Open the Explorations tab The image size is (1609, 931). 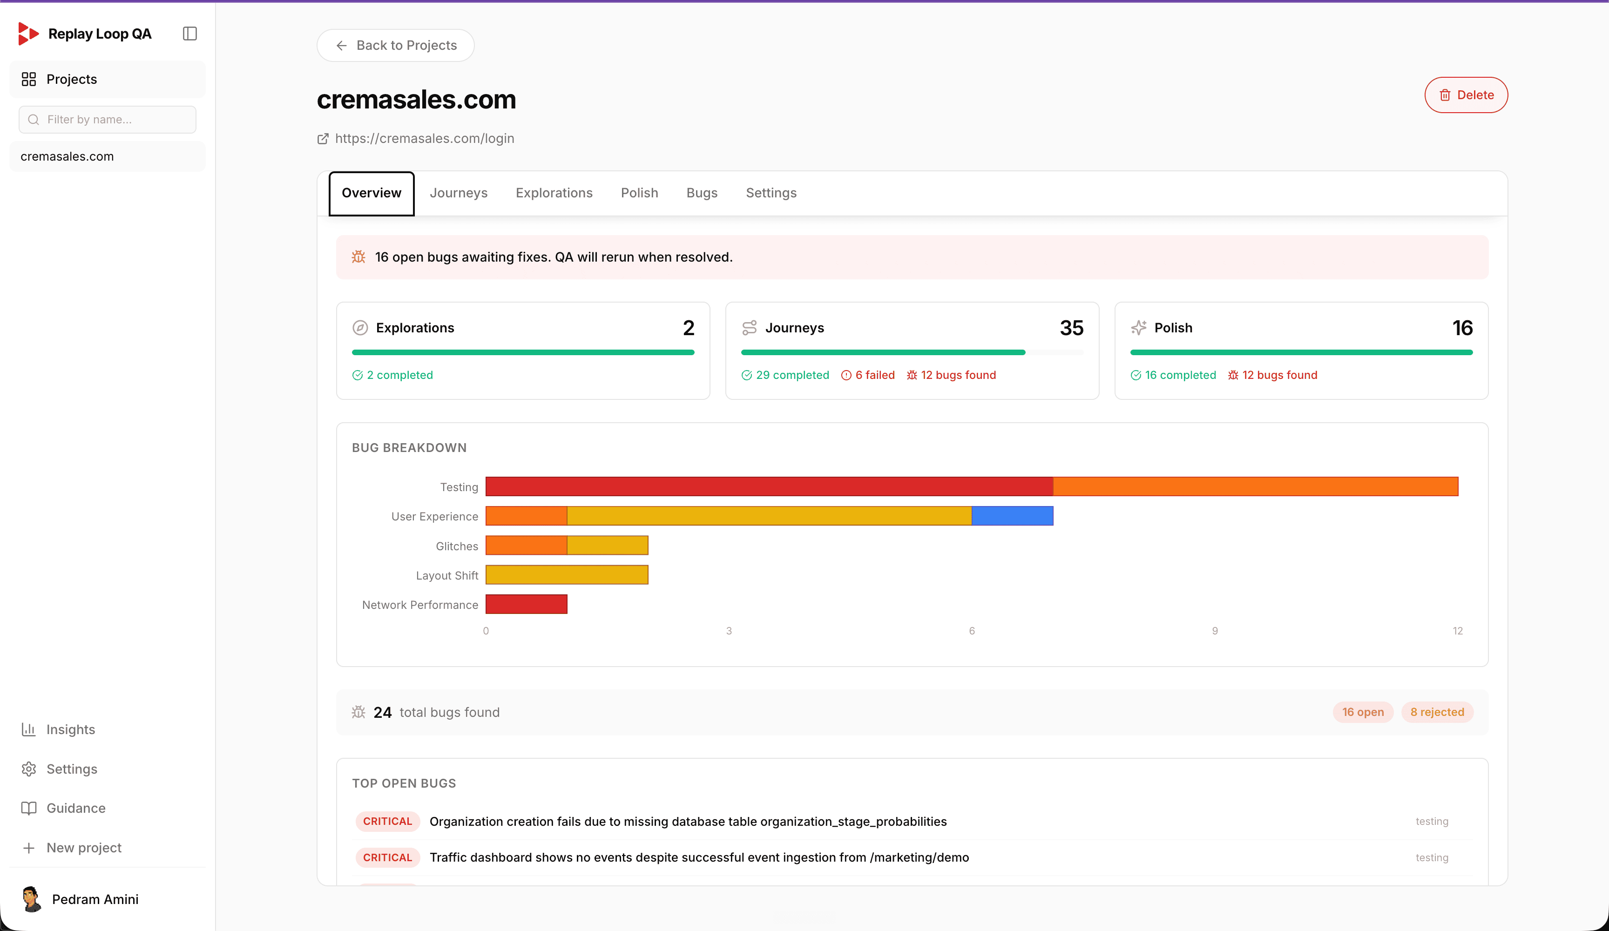click(x=554, y=193)
